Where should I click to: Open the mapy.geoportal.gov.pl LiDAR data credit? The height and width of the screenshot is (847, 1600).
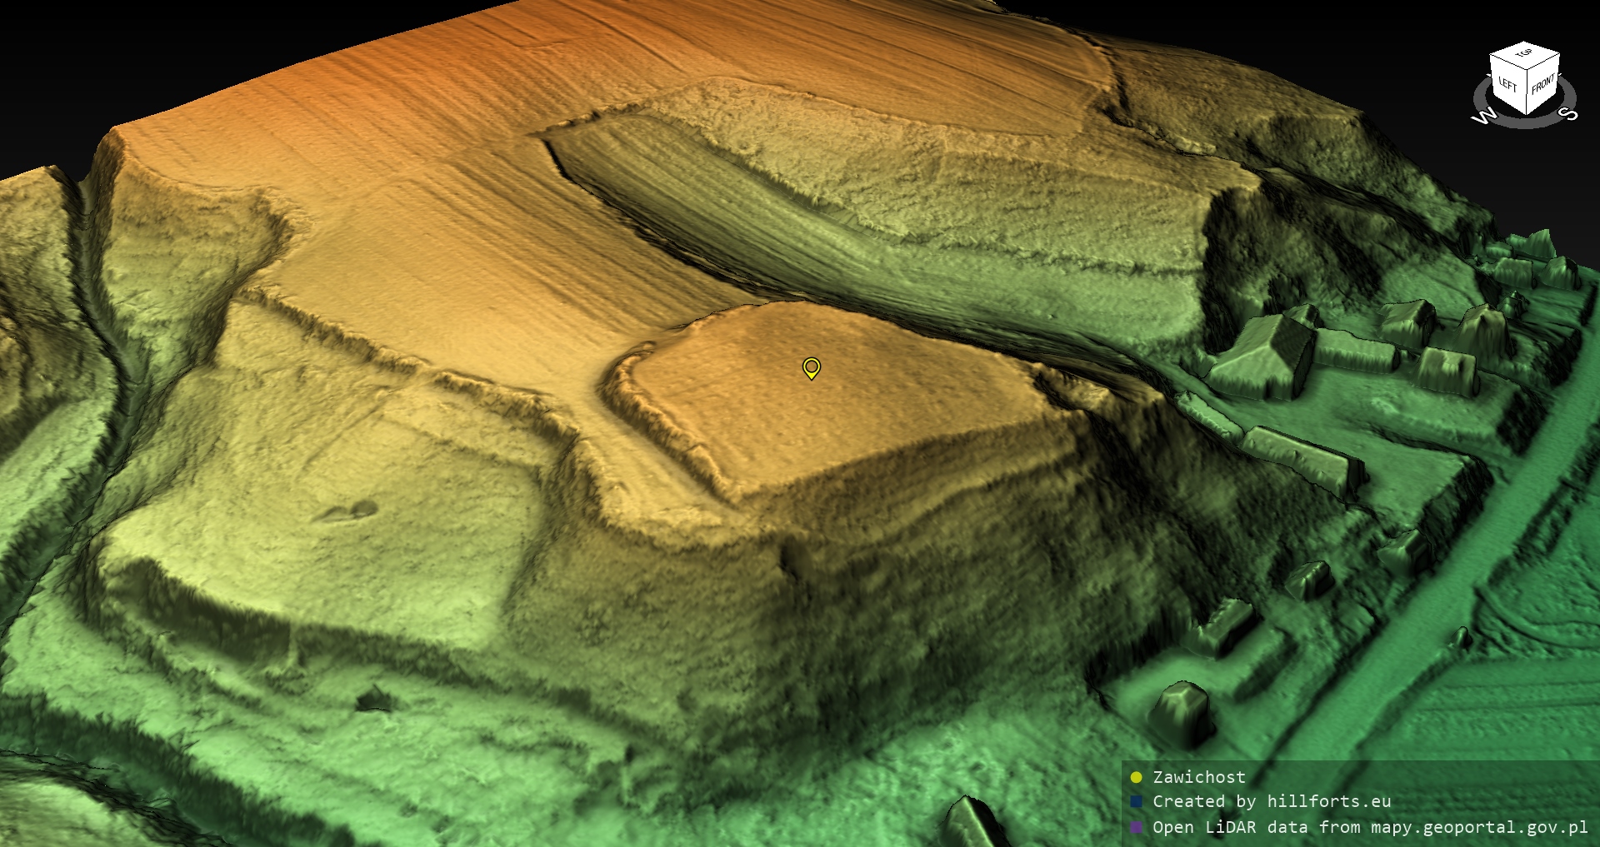tap(1370, 828)
